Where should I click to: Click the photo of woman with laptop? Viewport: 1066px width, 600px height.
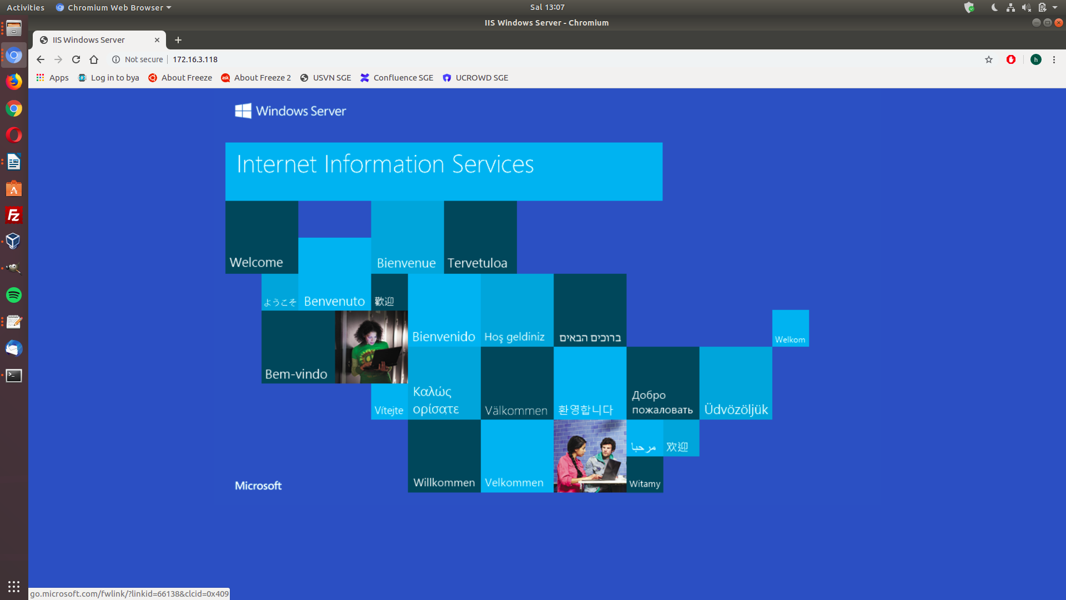tap(371, 347)
